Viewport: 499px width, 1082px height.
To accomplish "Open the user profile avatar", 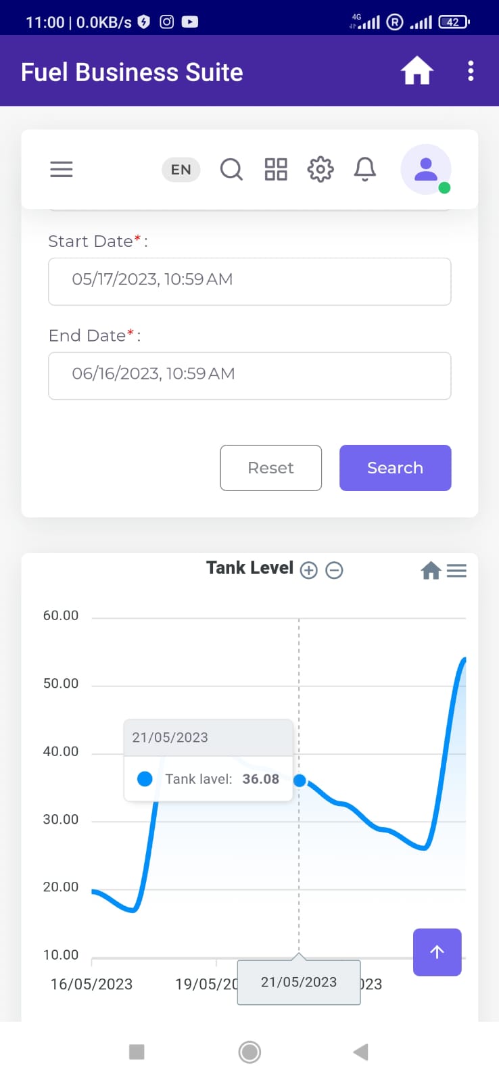I will pos(426,169).
